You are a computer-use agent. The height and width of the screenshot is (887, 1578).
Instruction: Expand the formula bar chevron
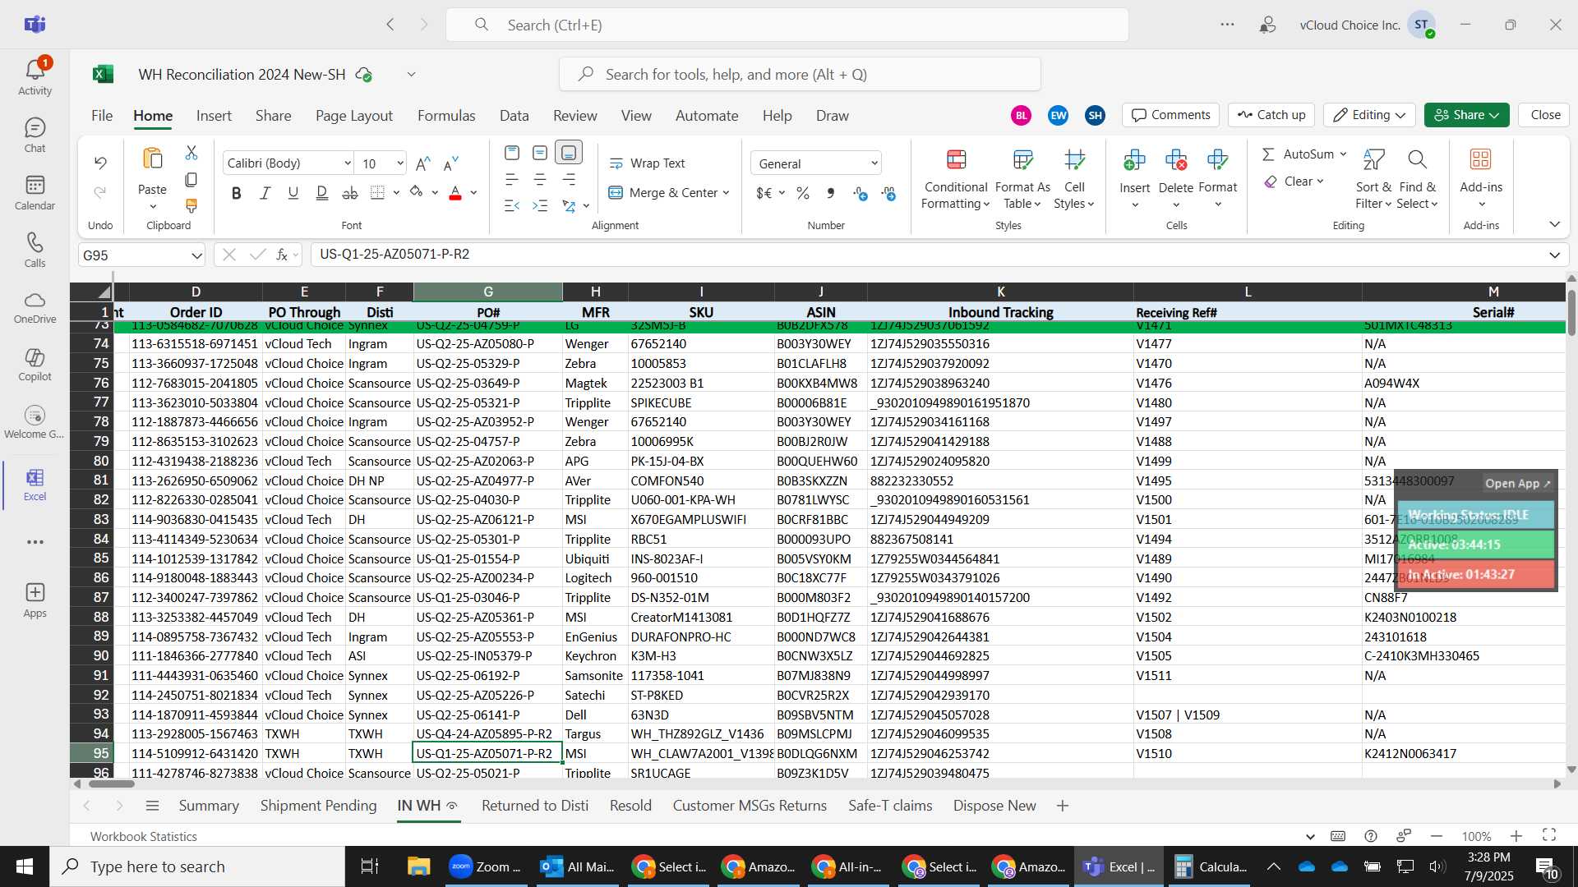coord(1554,255)
